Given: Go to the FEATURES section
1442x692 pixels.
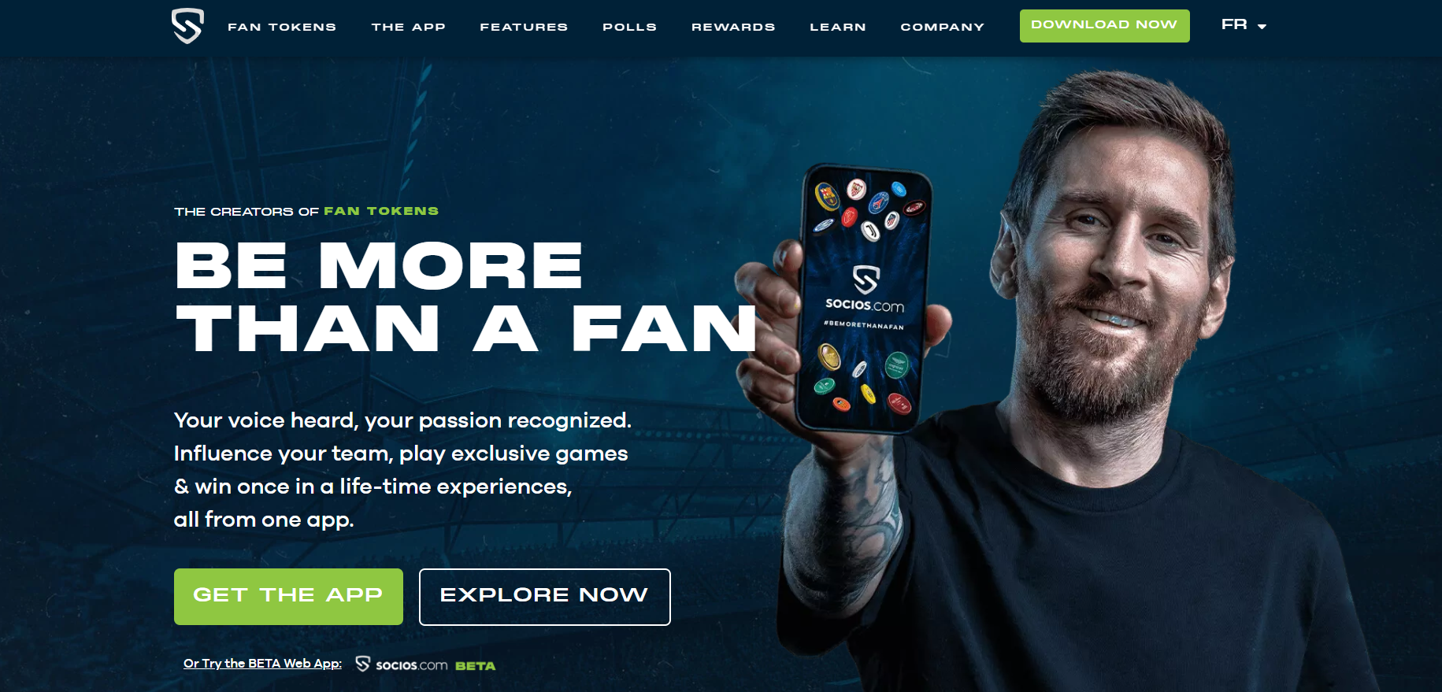Looking at the screenshot, I should point(524,27).
